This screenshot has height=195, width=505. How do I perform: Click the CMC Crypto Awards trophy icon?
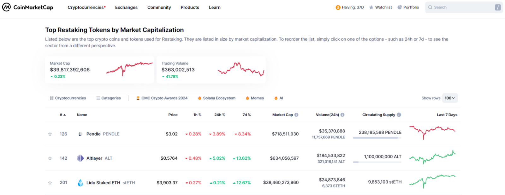[138, 98]
